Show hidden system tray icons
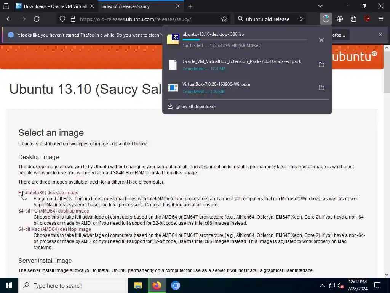 322,285
